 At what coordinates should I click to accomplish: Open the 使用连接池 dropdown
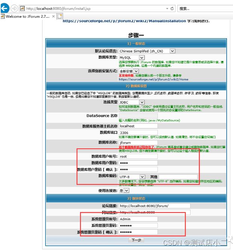click(124, 191)
